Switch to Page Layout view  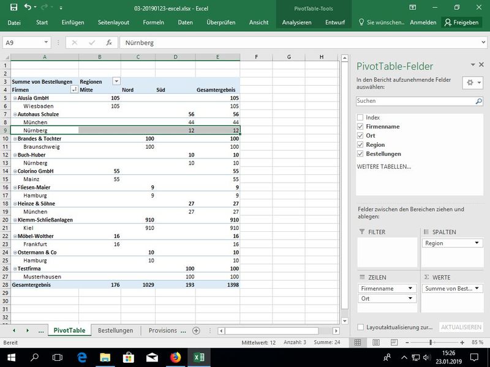(376, 343)
